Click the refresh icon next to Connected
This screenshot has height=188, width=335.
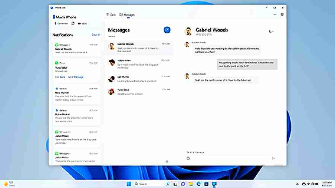tap(73, 23)
